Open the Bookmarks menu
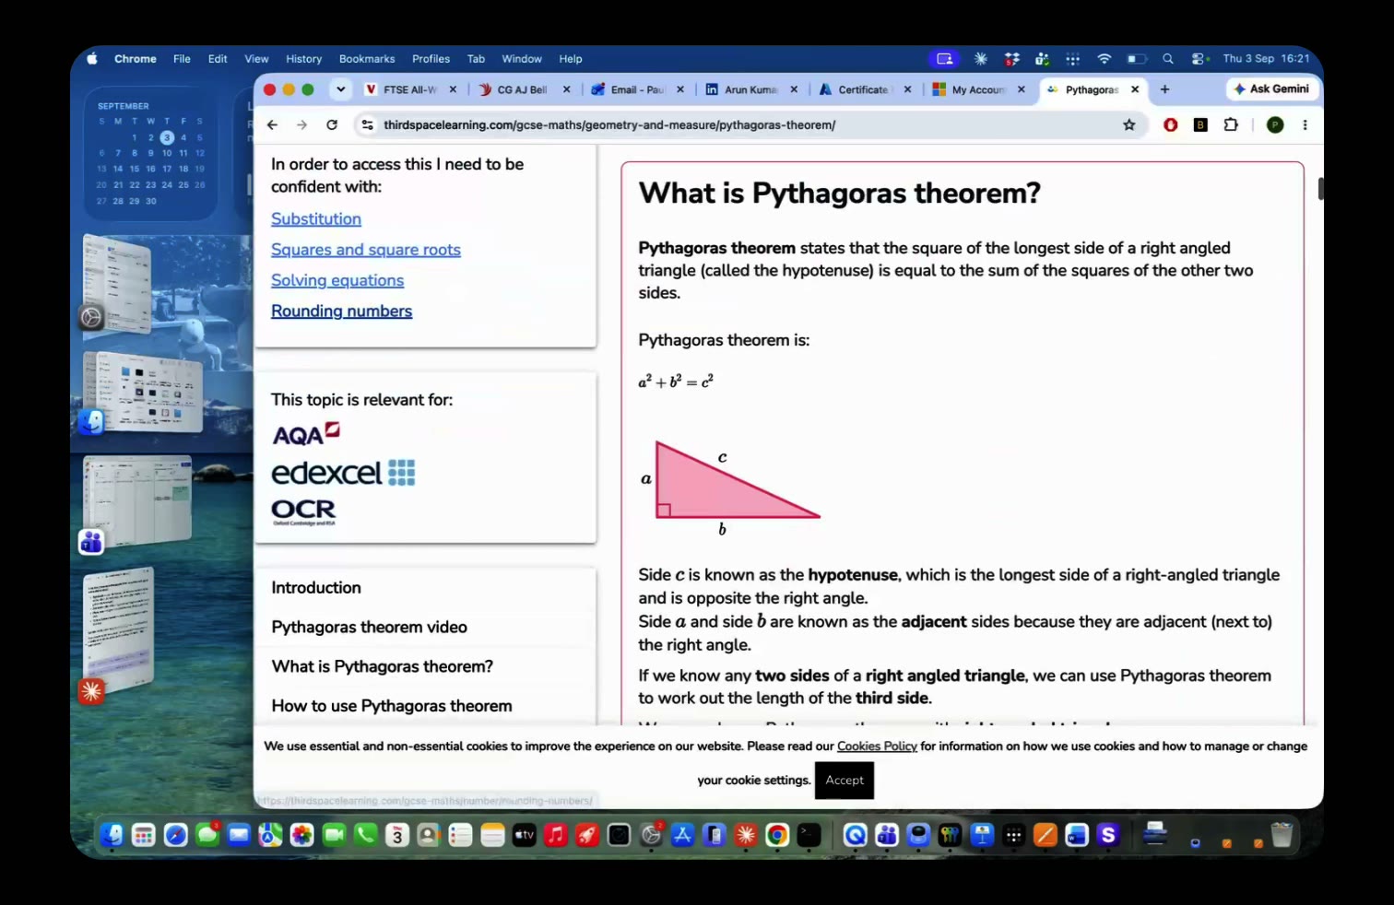 point(367,59)
